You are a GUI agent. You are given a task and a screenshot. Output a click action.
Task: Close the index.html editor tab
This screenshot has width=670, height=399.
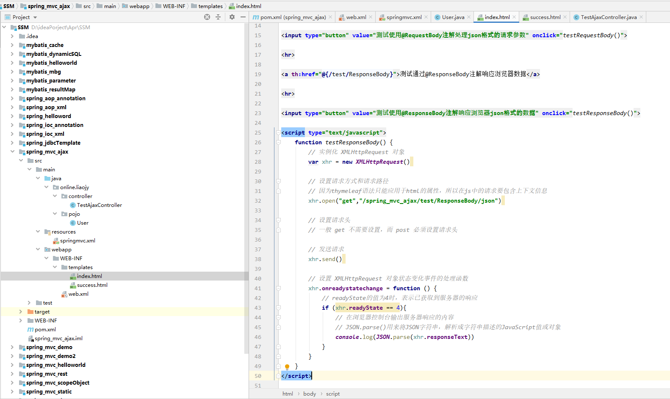(x=514, y=17)
